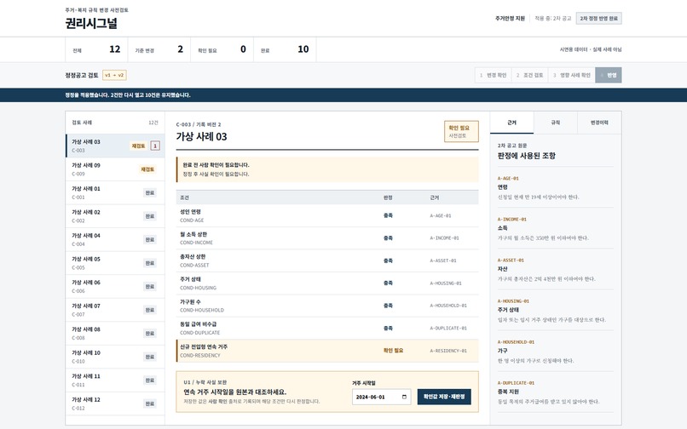Click the 동일 급여 비수급 condition row
The width and height of the screenshot is (687, 429).
[326, 329]
